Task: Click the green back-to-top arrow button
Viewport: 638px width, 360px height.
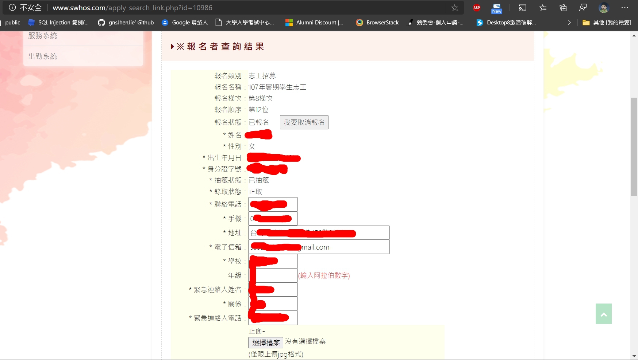Action: pos(604,314)
